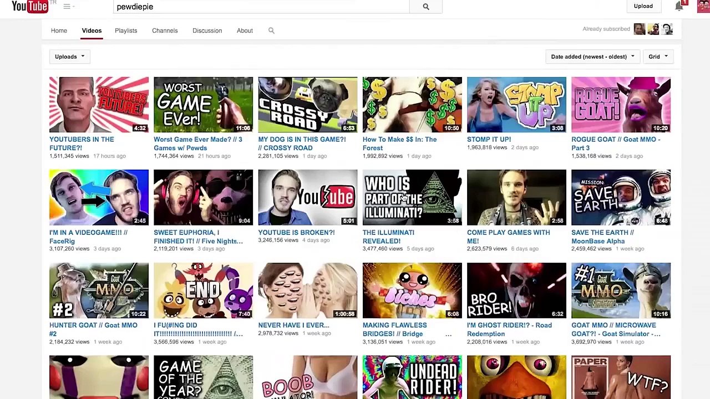This screenshot has height=399, width=710.
Task: Open the Never Have I Ever thumbnail
Action: click(308, 290)
